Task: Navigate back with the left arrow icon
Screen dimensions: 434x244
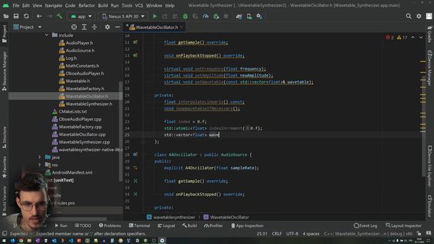Action: (39, 16)
